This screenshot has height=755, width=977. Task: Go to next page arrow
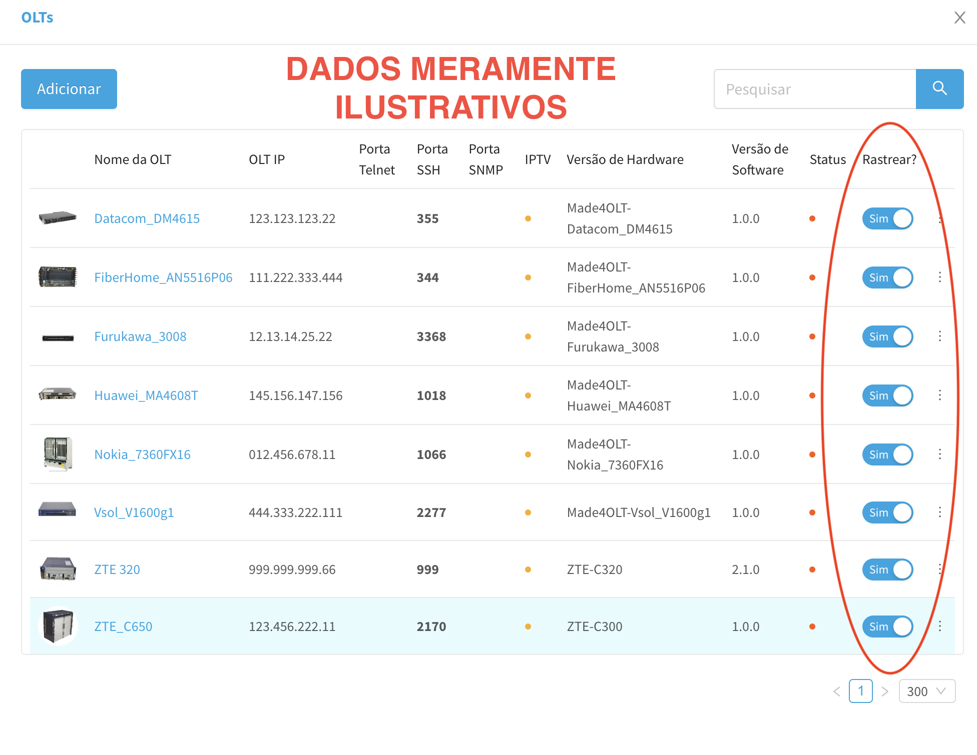885,691
